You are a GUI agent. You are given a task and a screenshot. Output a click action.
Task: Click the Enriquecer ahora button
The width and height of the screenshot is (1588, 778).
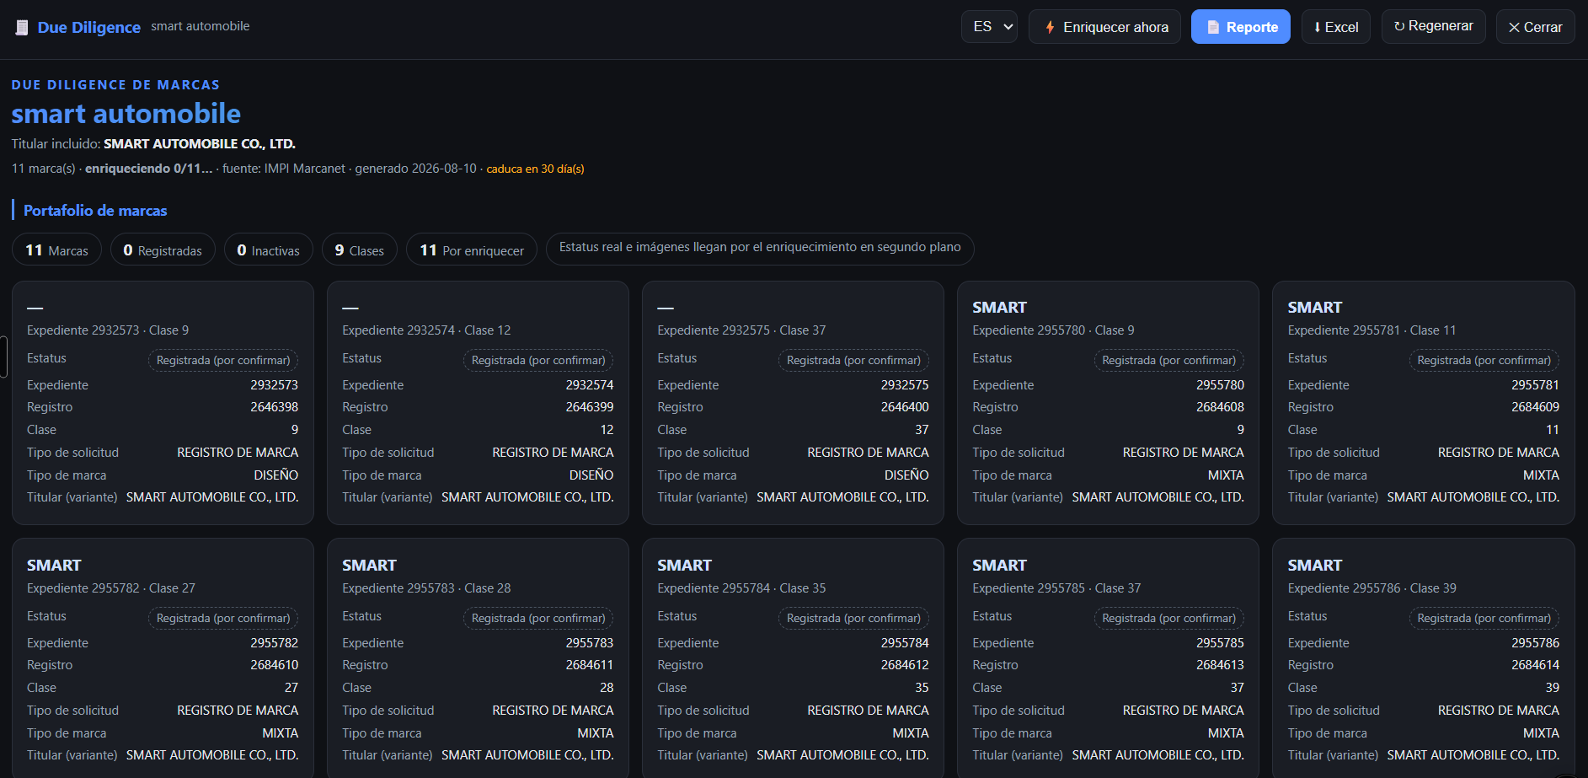click(1104, 27)
